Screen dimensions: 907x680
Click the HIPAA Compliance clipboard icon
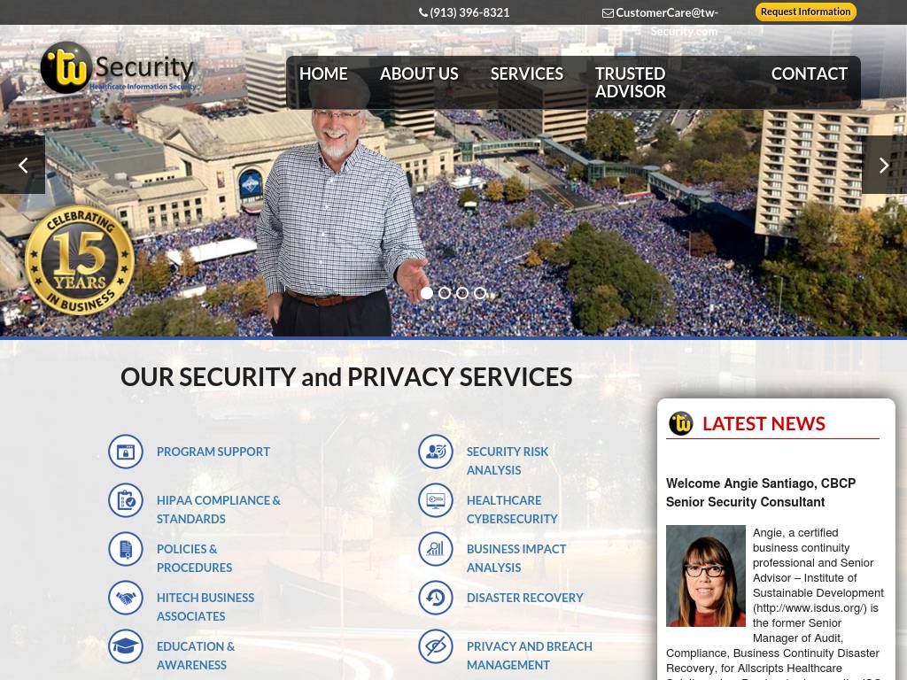(126, 500)
